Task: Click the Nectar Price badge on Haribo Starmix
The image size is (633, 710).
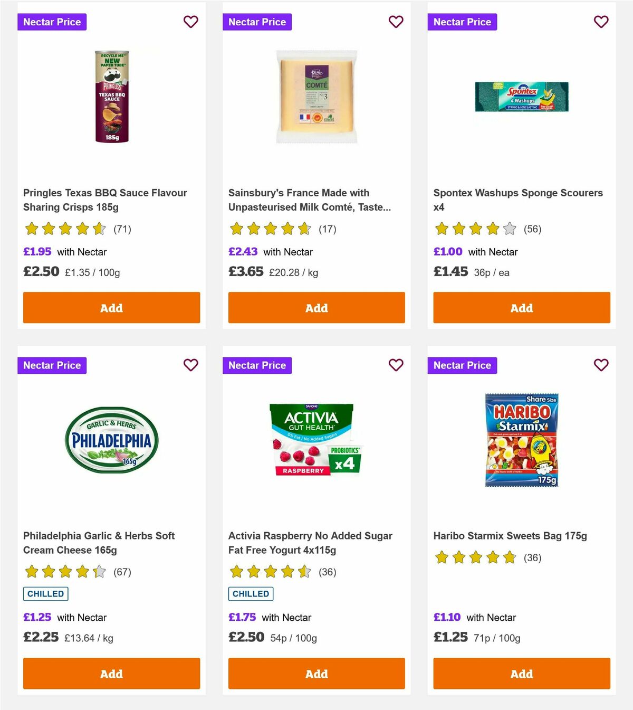Action: point(462,365)
